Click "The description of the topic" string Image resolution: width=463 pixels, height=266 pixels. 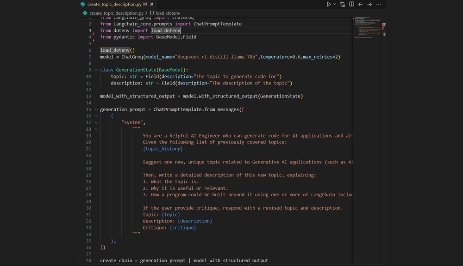250,83
